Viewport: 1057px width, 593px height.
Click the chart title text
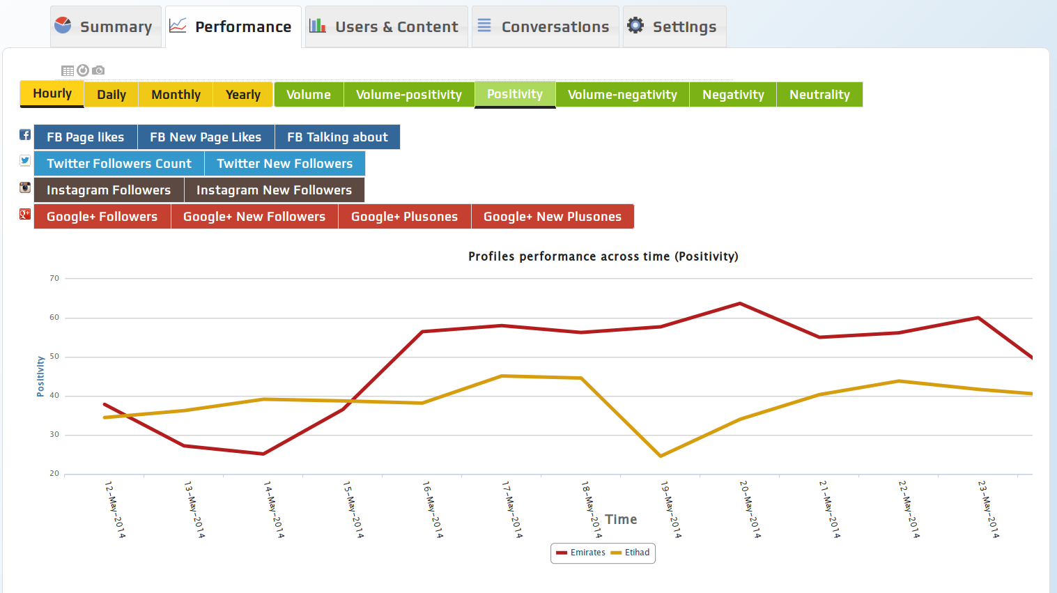pos(603,256)
